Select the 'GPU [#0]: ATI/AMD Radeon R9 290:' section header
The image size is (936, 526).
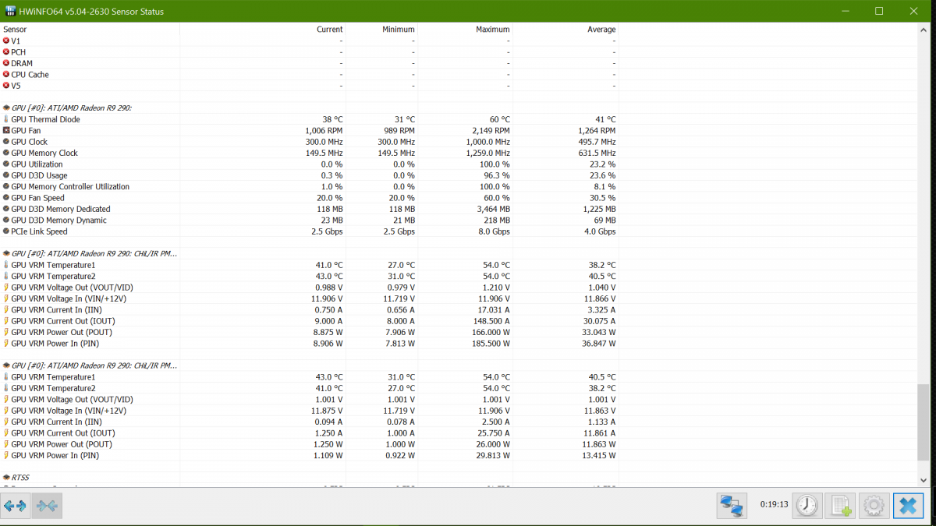coord(71,108)
